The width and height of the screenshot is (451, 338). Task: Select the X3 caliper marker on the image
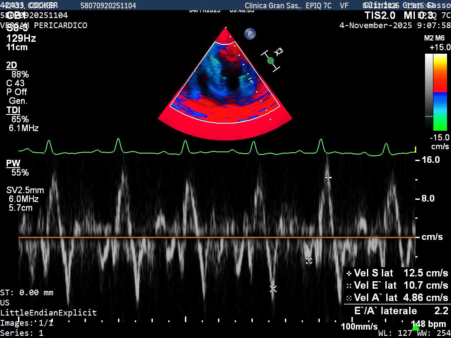pos(270,60)
